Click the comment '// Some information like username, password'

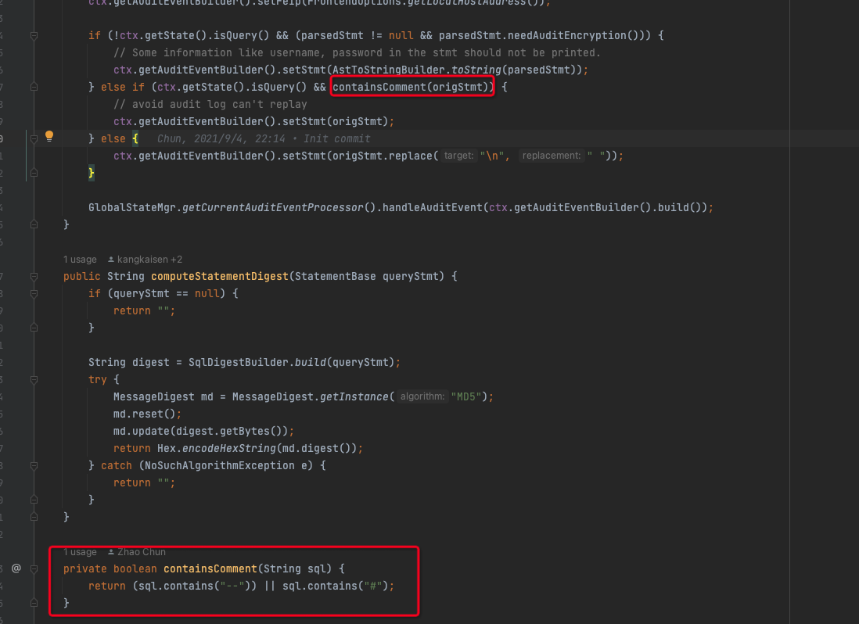point(358,52)
